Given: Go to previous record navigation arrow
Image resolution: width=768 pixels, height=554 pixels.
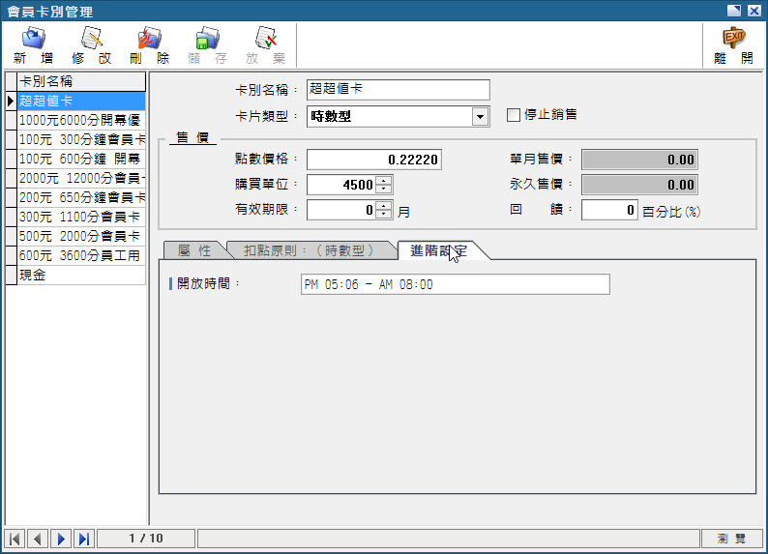Looking at the screenshot, I should [38, 539].
